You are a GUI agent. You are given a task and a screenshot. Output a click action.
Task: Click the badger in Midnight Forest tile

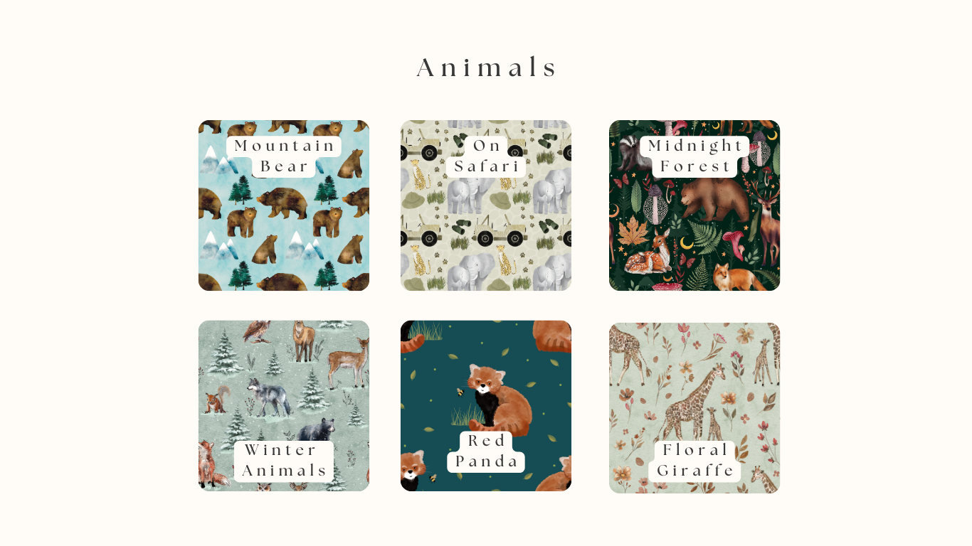coord(630,153)
